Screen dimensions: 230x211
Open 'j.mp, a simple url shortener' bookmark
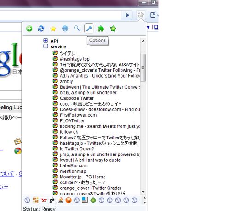100,154
